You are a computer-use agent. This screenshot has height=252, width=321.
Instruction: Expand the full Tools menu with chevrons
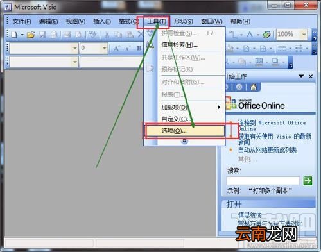(x=184, y=141)
